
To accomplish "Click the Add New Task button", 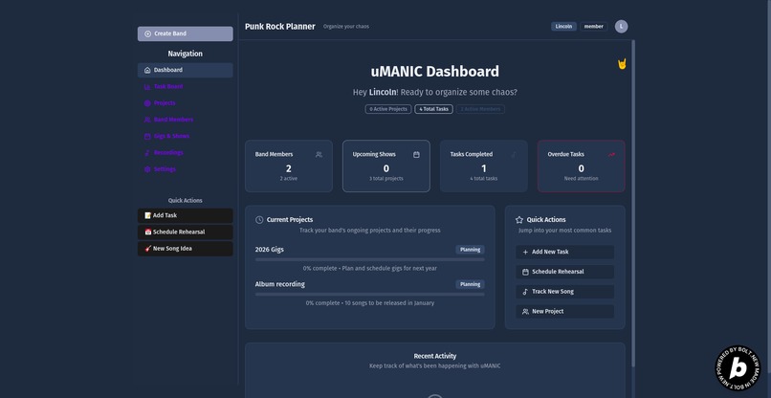I will [x=565, y=252].
